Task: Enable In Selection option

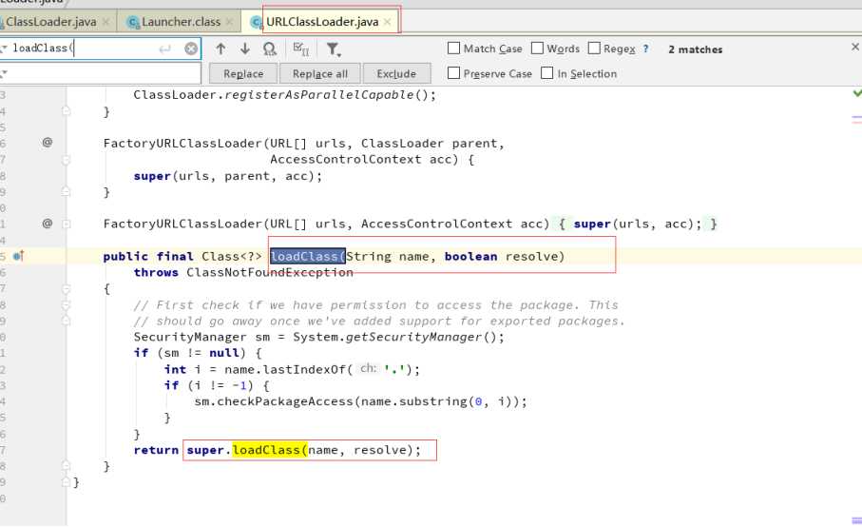Action: 547,73
